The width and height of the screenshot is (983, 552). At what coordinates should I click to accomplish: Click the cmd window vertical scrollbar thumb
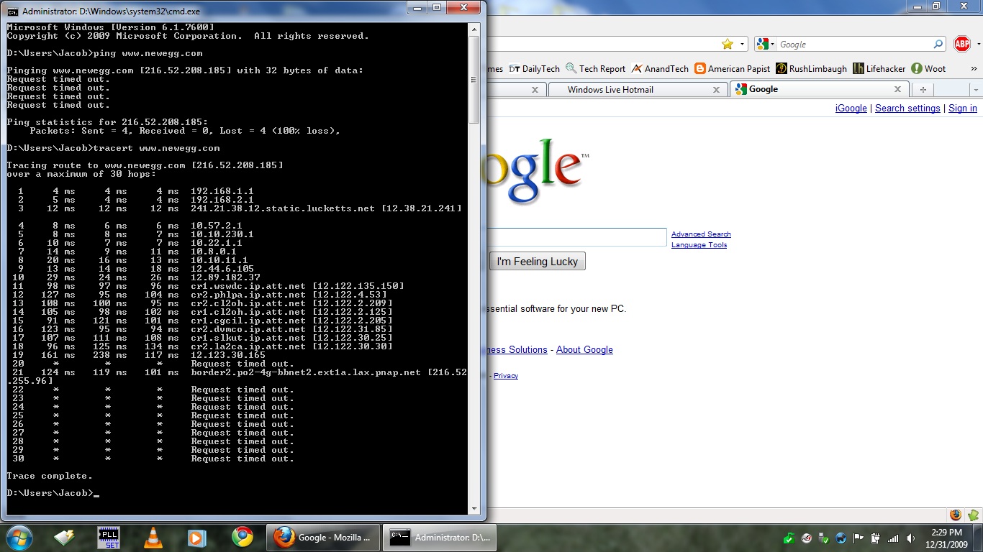coord(474,79)
